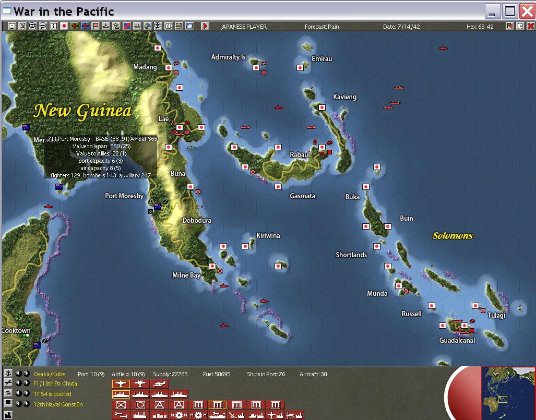Click the factory icon at bottom-left panel
The width and height of the screenshot is (536, 420).
tap(8, 415)
